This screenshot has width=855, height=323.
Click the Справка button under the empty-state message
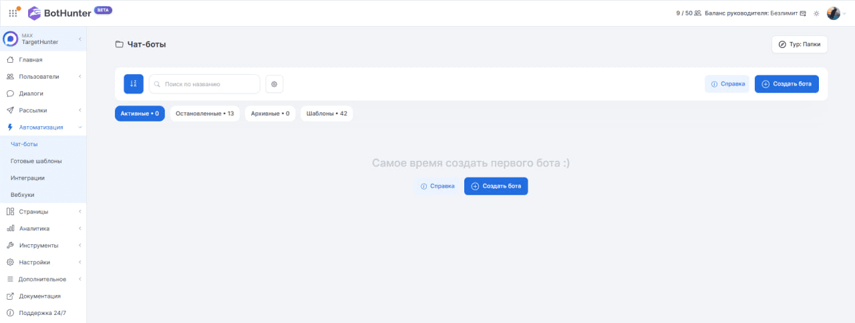(438, 186)
